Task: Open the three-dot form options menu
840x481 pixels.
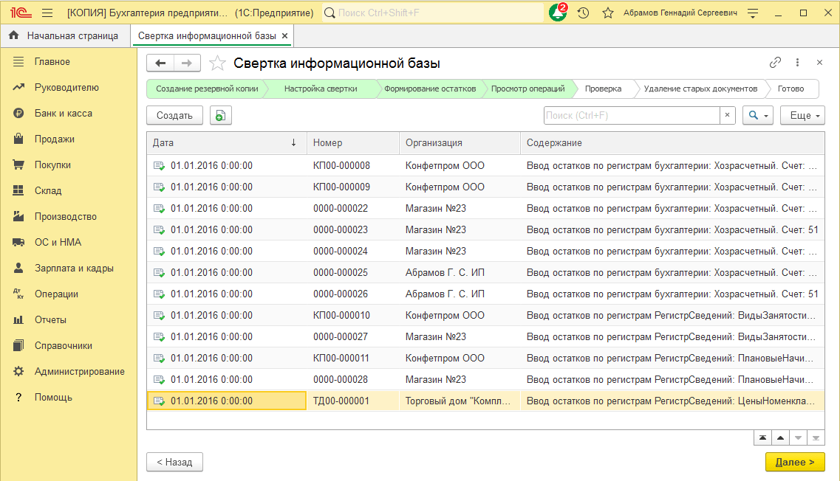Action: tap(798, 63)
